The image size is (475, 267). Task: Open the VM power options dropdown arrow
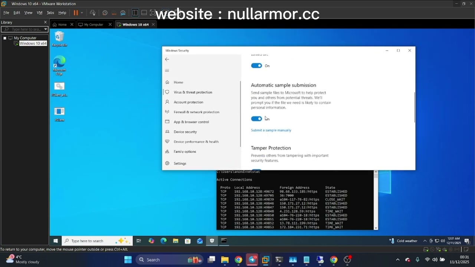[82, 13]
